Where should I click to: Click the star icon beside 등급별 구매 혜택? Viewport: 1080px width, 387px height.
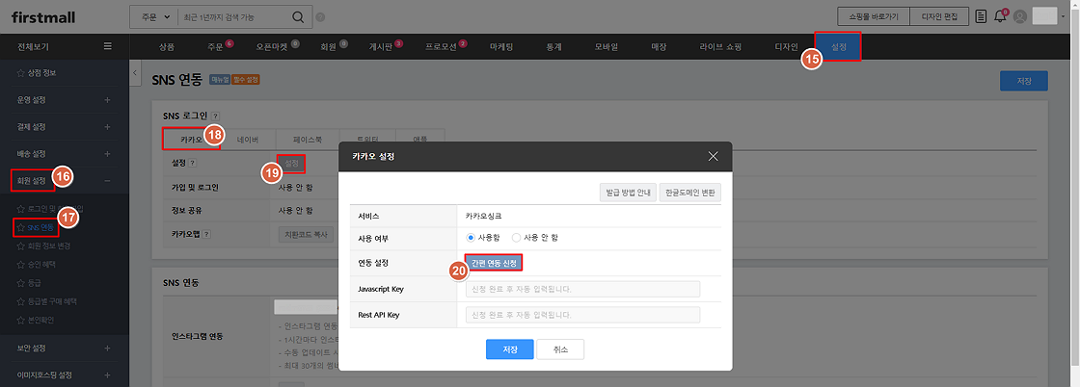point(20,301)
